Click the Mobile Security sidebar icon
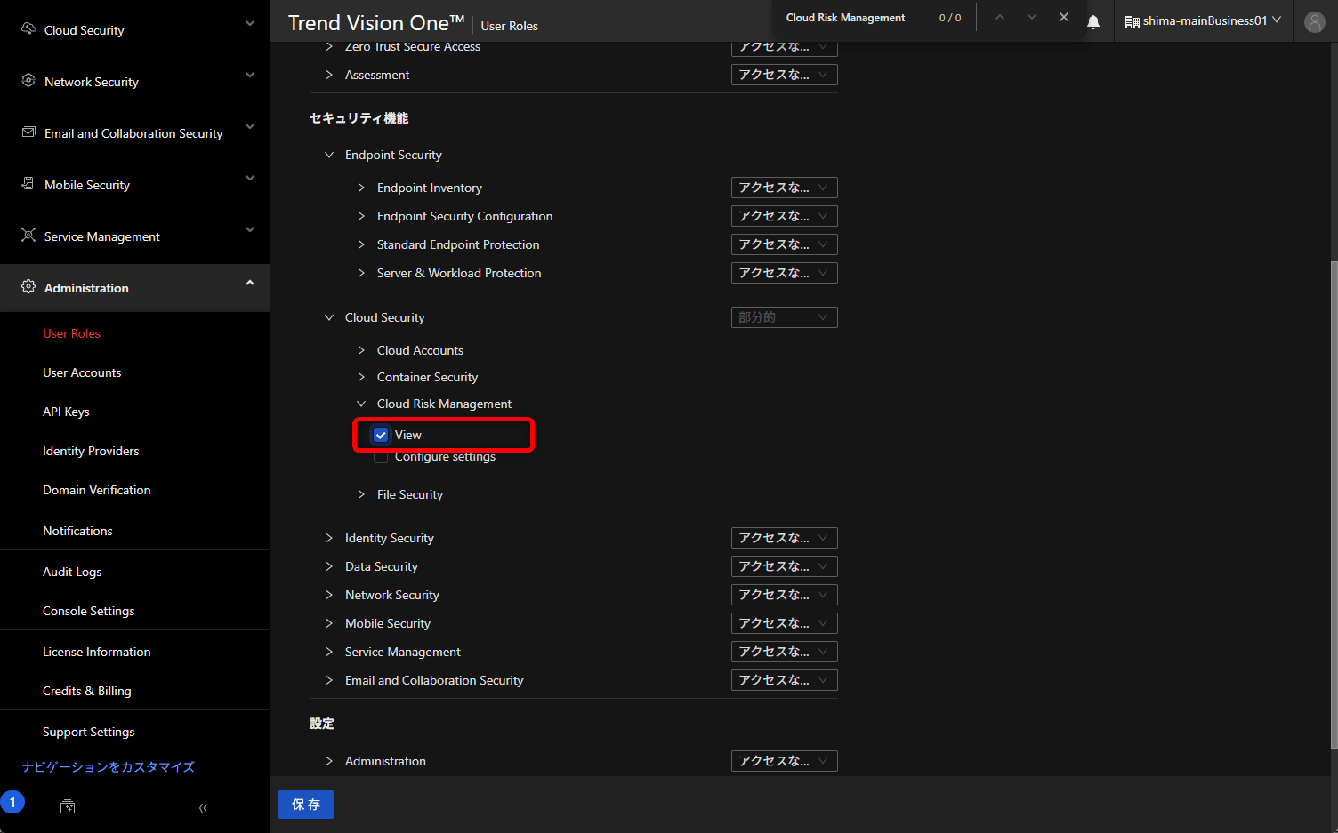This screenshot has width=1338, height=833. [x=28, y=183]
